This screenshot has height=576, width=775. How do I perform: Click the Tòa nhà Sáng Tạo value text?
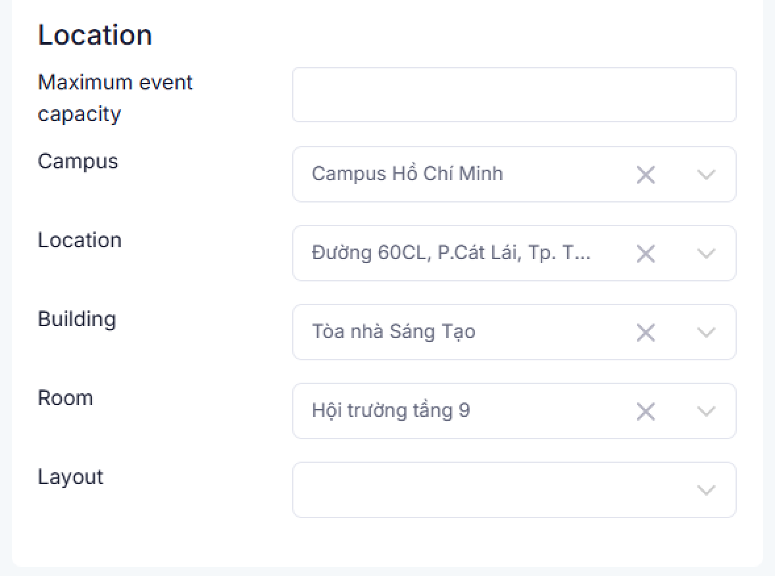pos(393,332)
